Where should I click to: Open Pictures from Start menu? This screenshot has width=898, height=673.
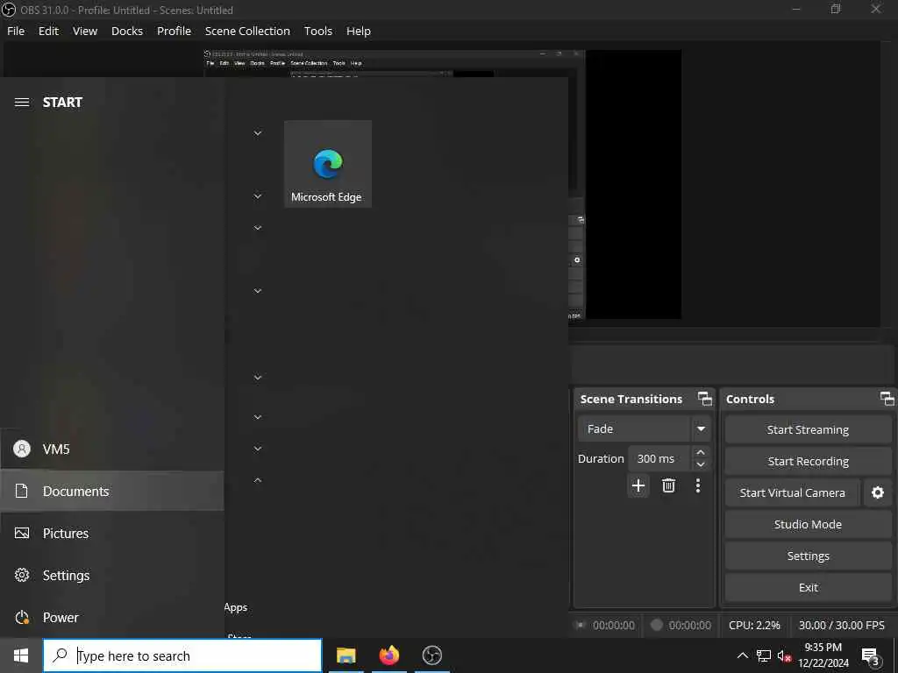[112, 534]
